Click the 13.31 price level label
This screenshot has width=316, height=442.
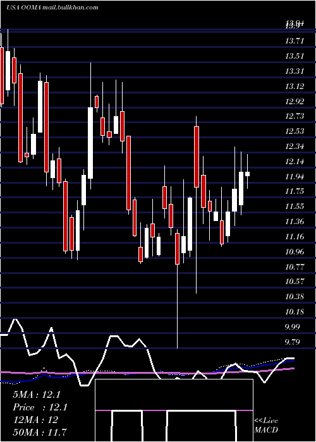point(295,71)
